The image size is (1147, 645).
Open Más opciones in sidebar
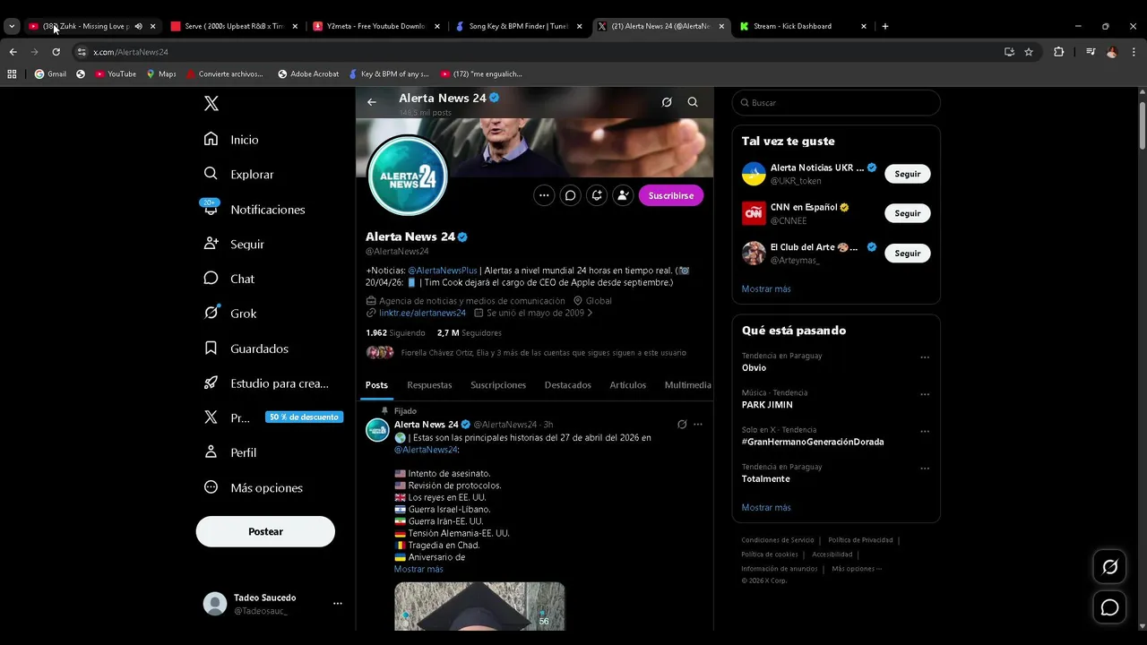tap(254, 487)
